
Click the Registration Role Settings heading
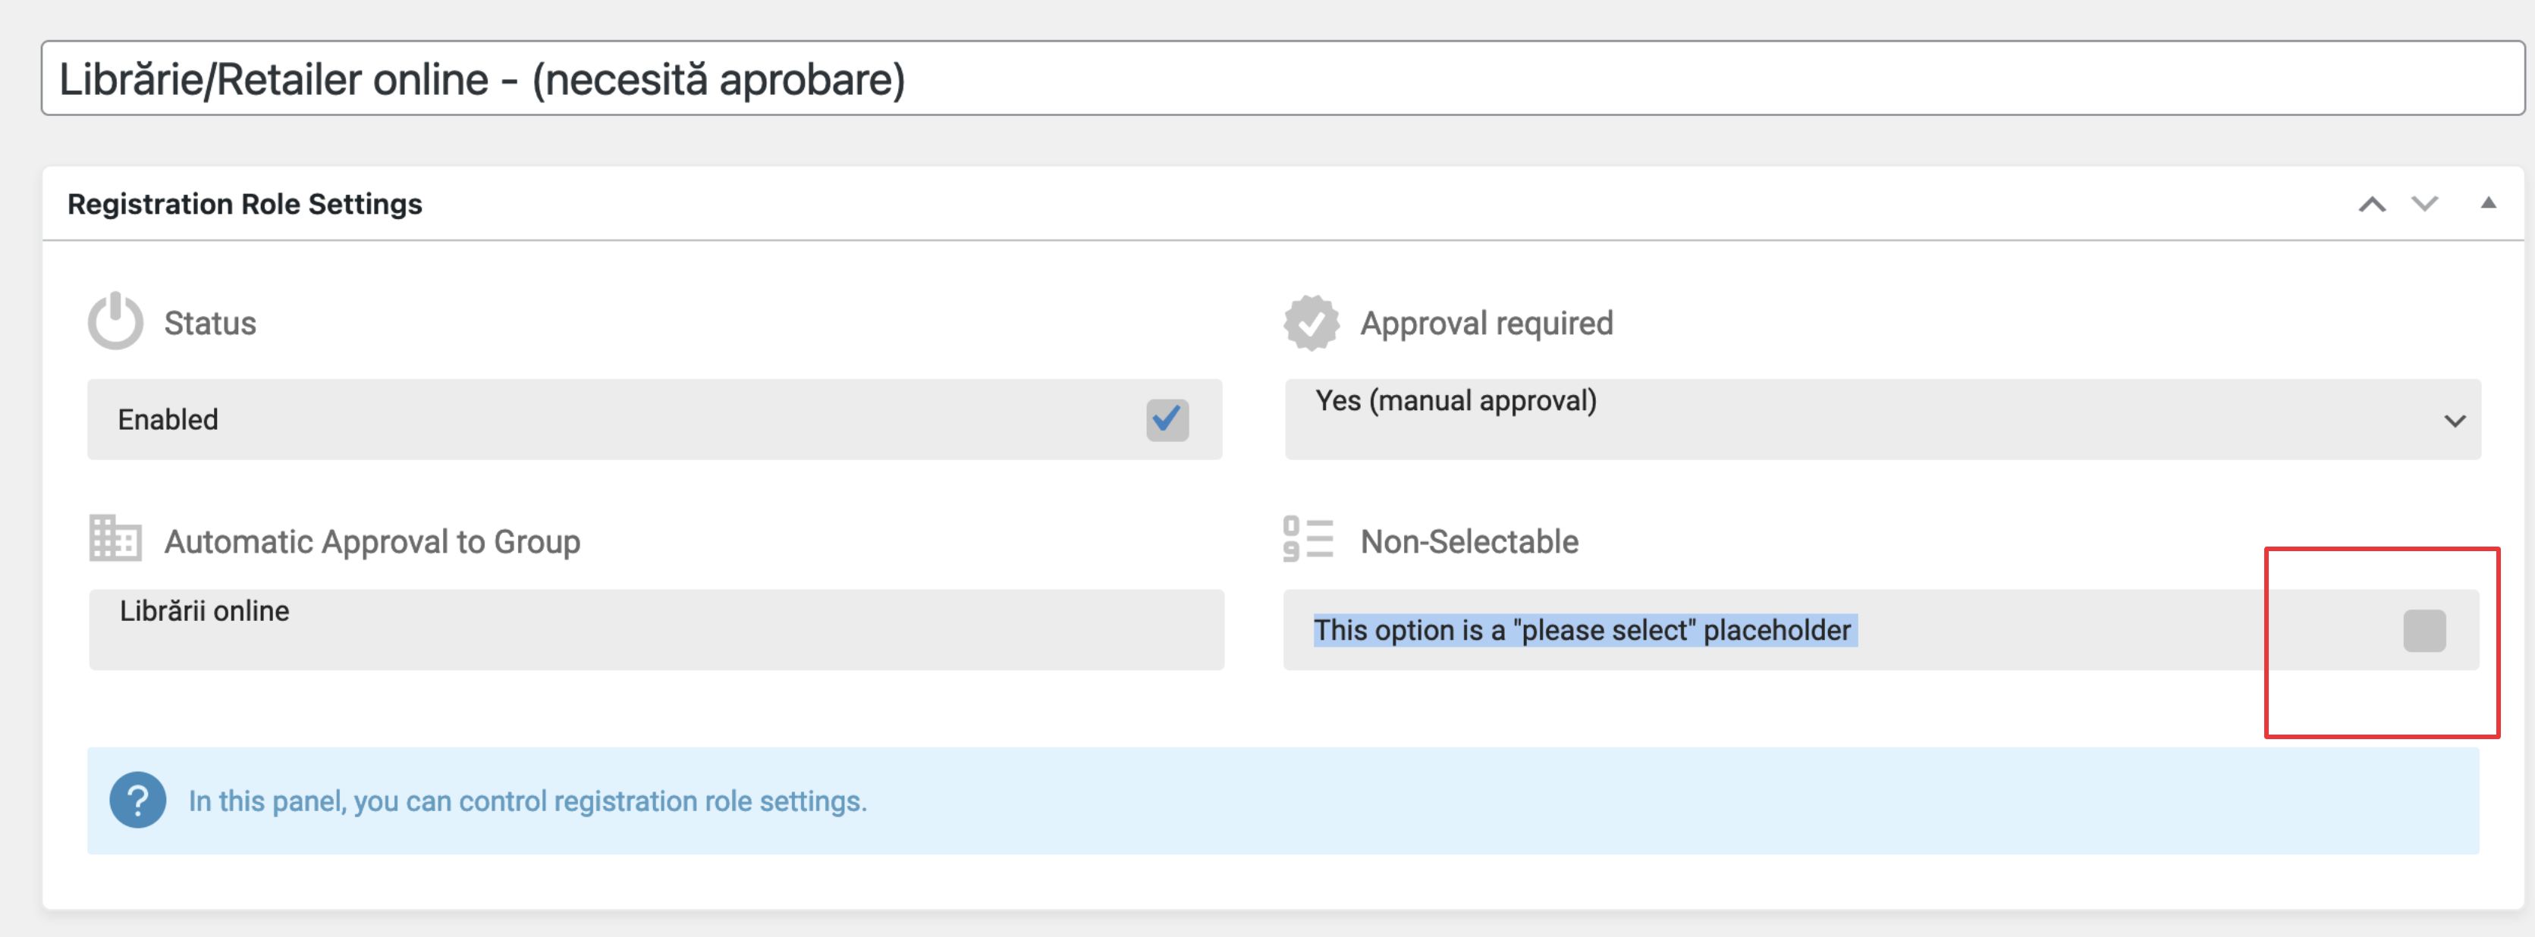[x=244, y=203]
